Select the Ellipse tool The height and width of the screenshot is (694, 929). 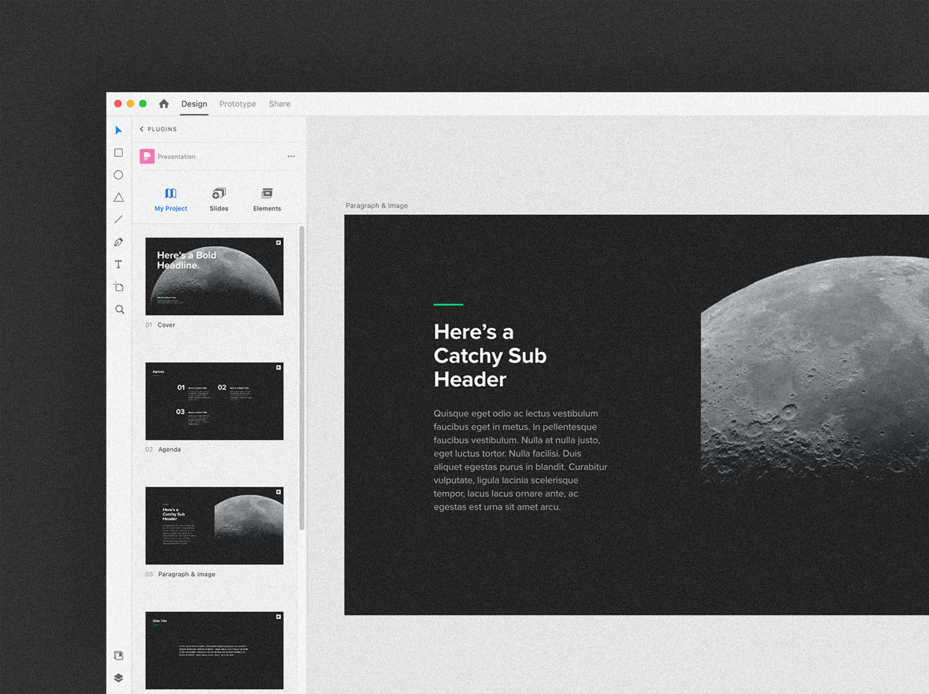pyautogui.click(x=118, y=175)
